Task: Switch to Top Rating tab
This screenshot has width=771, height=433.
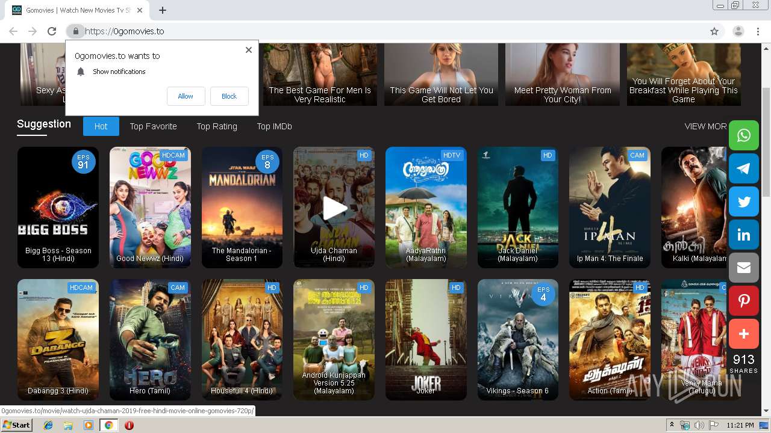Action: point(217,126)
